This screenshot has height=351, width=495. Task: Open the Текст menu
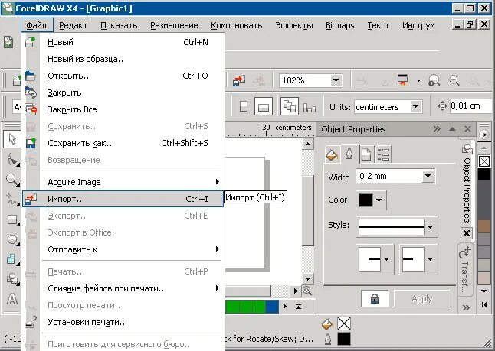[379, 25]
